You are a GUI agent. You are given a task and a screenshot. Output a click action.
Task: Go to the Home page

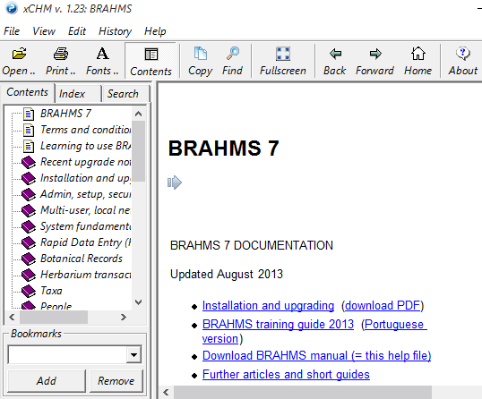418,54
